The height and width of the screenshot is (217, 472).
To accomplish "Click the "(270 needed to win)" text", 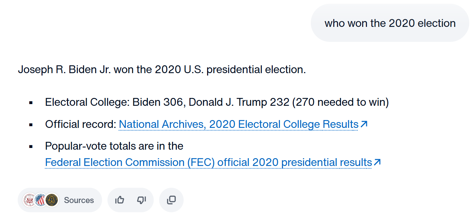I will pyautogui.click(x=340, y=102).
